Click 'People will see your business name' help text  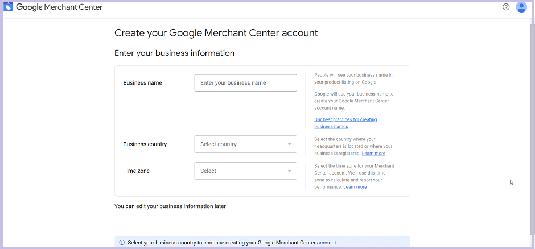tap(353, 78)
